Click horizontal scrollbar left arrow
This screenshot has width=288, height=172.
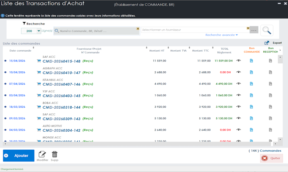coord(5,144)
